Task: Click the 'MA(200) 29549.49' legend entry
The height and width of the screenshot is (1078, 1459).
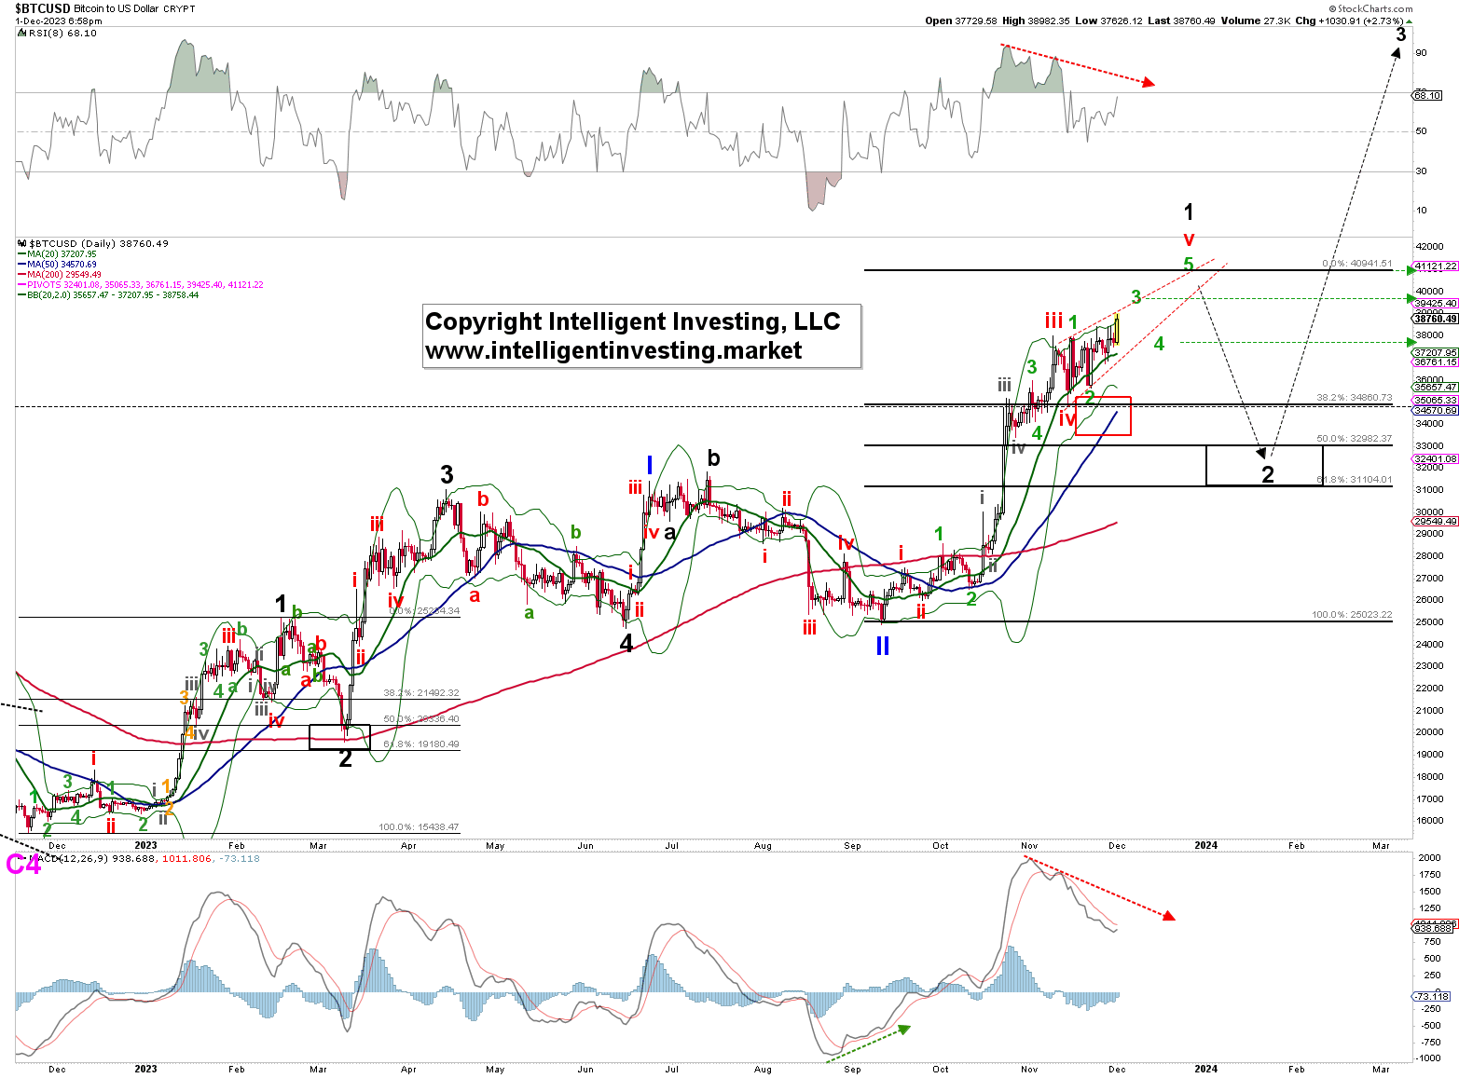Action: click(x=64, y=274)
